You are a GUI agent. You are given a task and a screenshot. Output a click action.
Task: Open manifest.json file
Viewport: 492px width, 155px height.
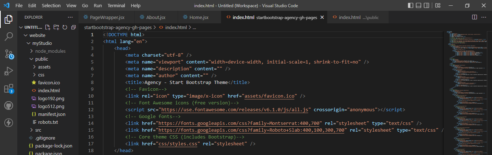pyautogui.click(x=49, y=114)
